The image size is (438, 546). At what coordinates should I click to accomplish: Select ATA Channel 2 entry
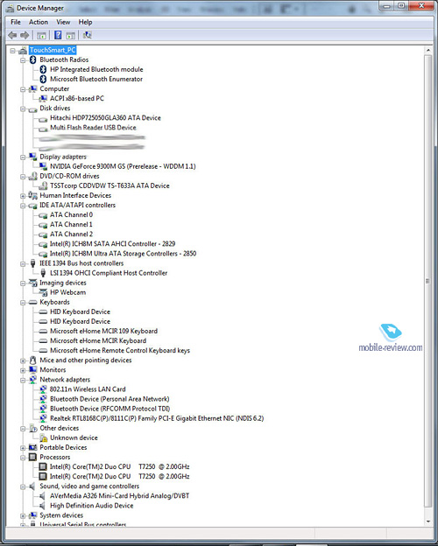coord(71,234)
